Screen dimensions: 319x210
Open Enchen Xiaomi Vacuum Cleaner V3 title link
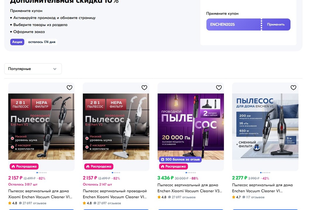190,188
